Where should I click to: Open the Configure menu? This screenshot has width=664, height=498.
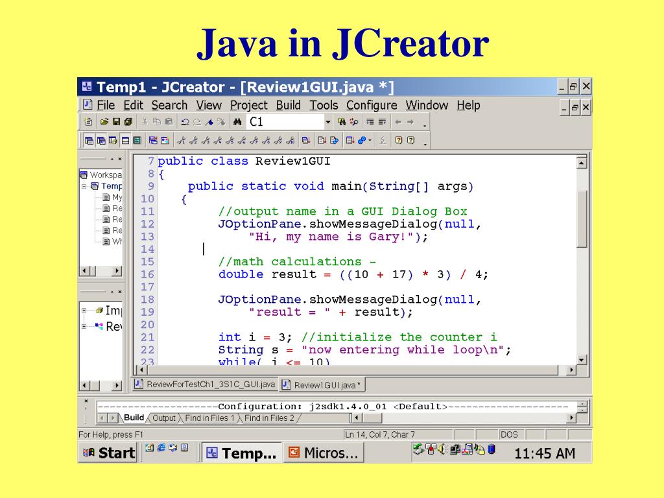click(372, 105)
